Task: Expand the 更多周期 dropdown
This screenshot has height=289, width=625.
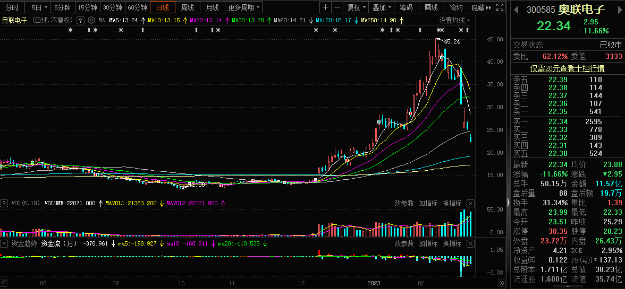Action: [x=244, y=7]
